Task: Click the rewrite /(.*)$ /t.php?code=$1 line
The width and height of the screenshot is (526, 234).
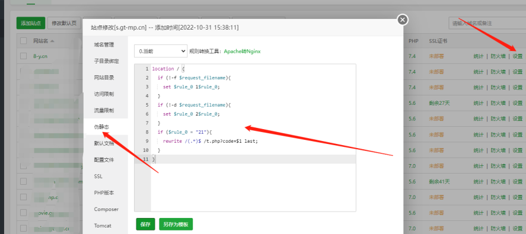Action: pyautogui.click(x=211, y=141)
